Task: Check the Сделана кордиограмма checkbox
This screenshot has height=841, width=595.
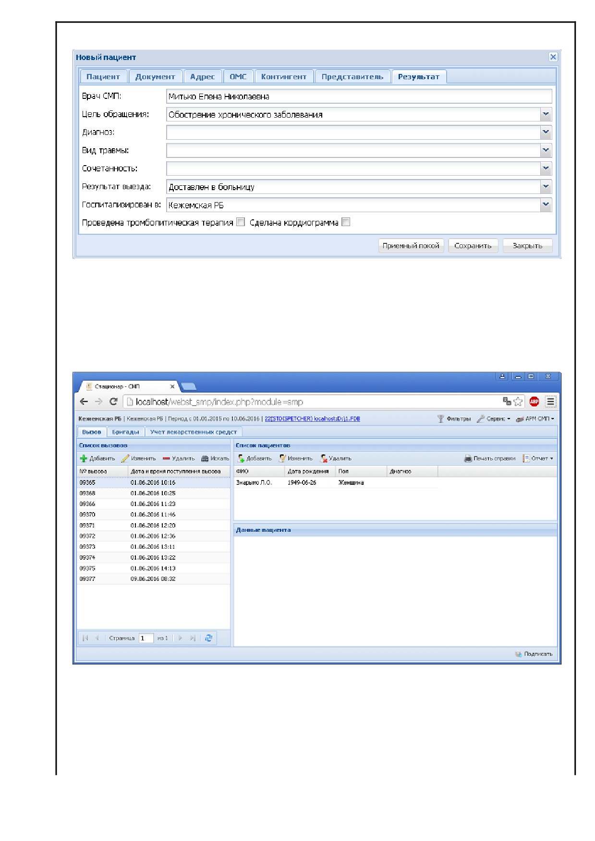Action: click(346, 222)
